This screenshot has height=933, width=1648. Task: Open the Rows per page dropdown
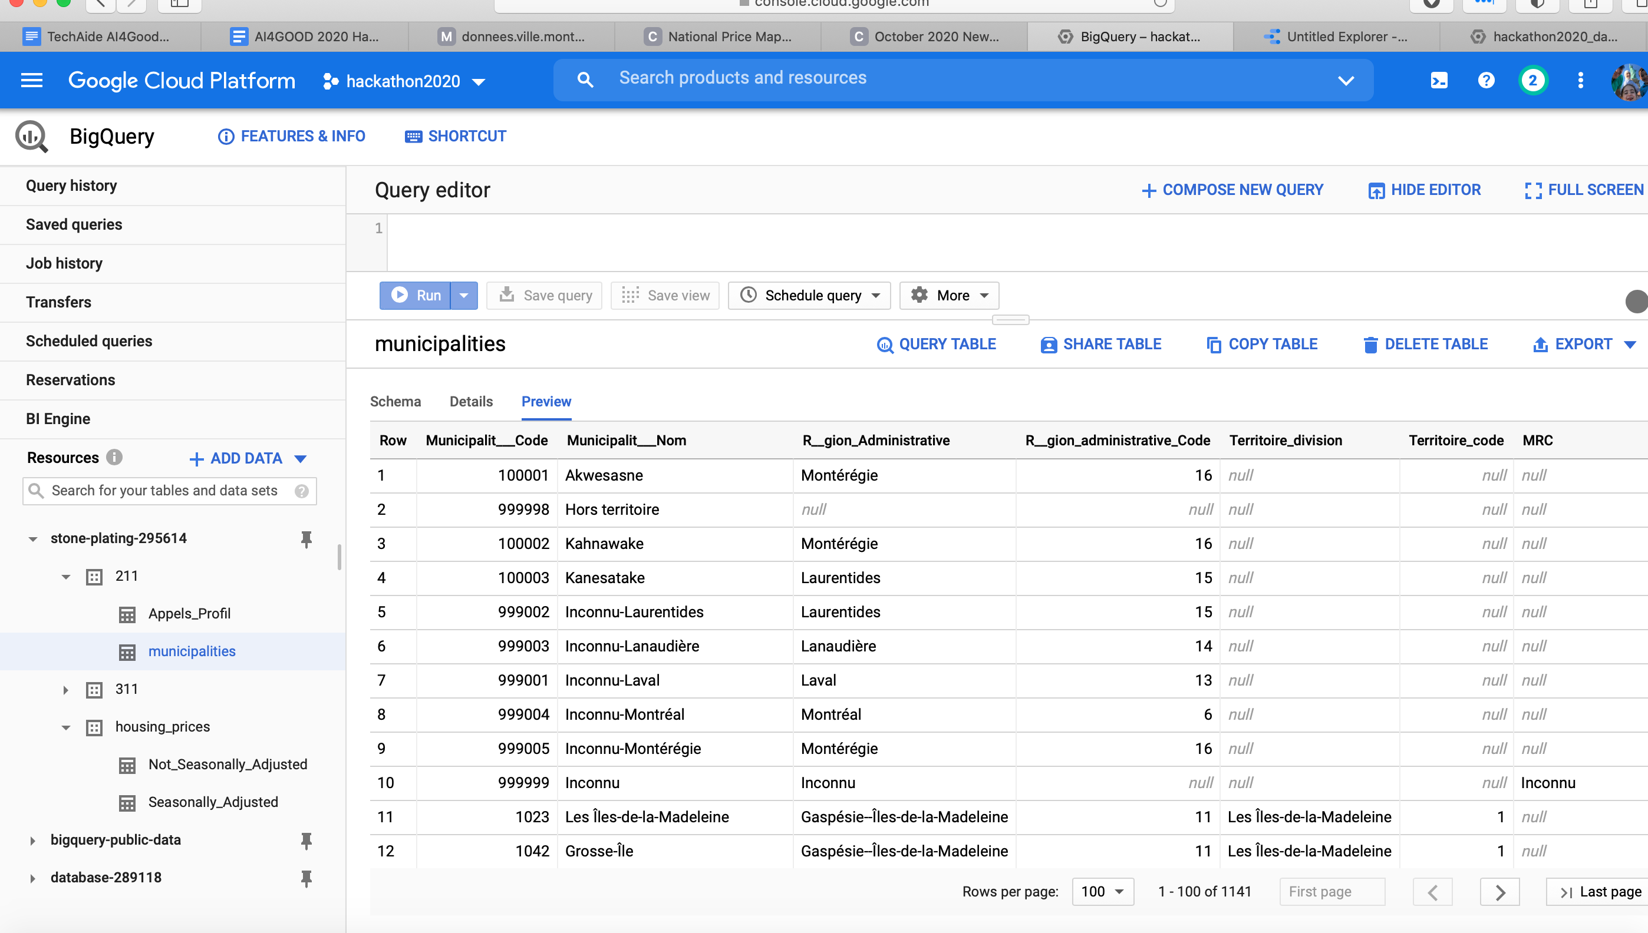tap(1102, 891)
